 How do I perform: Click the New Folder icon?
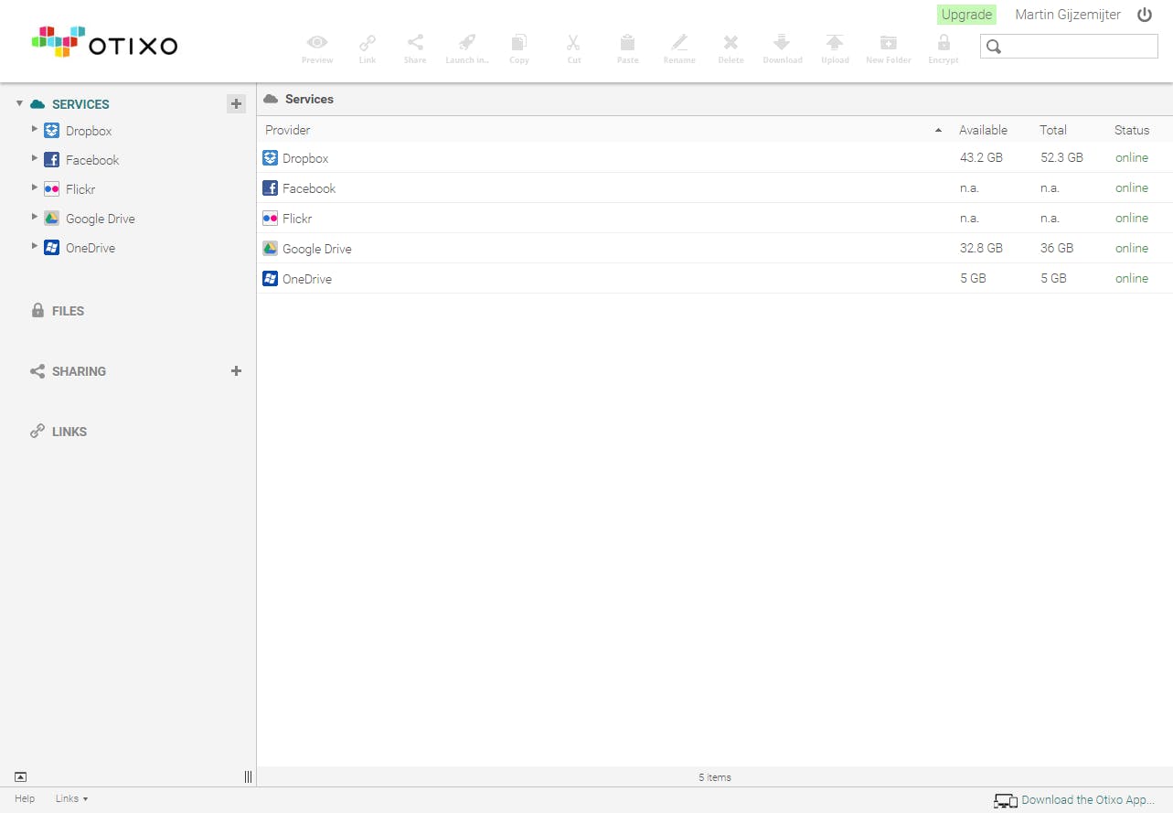(889, 42)
